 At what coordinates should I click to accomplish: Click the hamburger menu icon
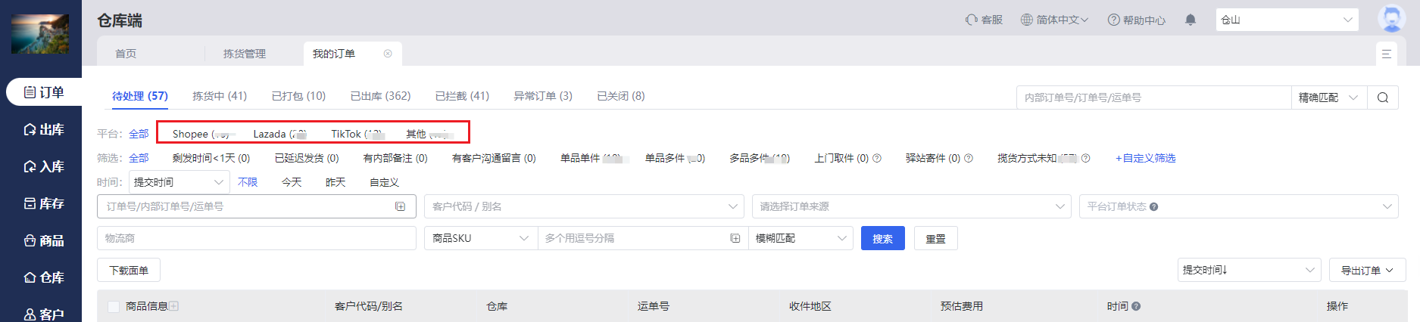tap(1386, 54)
